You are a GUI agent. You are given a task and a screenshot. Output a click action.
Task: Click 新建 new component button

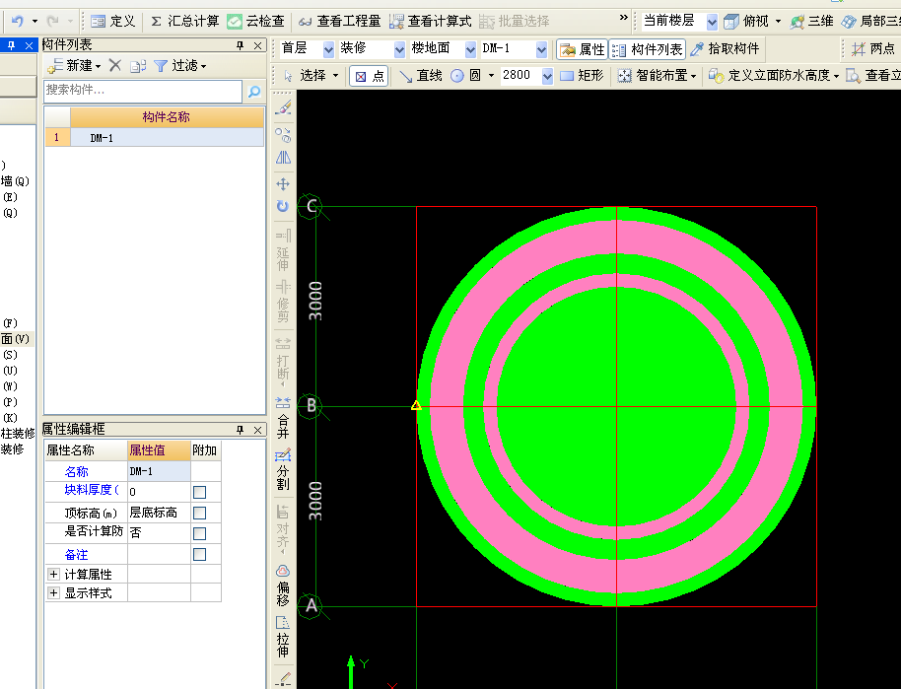tap(75, 65)
